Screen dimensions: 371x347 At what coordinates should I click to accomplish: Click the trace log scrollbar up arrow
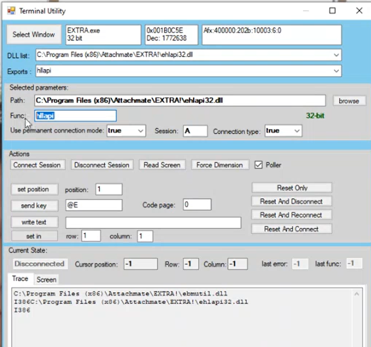tap(357, 294)
